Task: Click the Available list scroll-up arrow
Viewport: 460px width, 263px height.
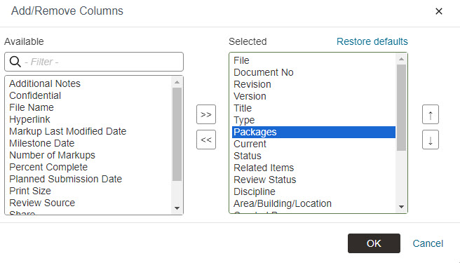Action: click(177, 82)
